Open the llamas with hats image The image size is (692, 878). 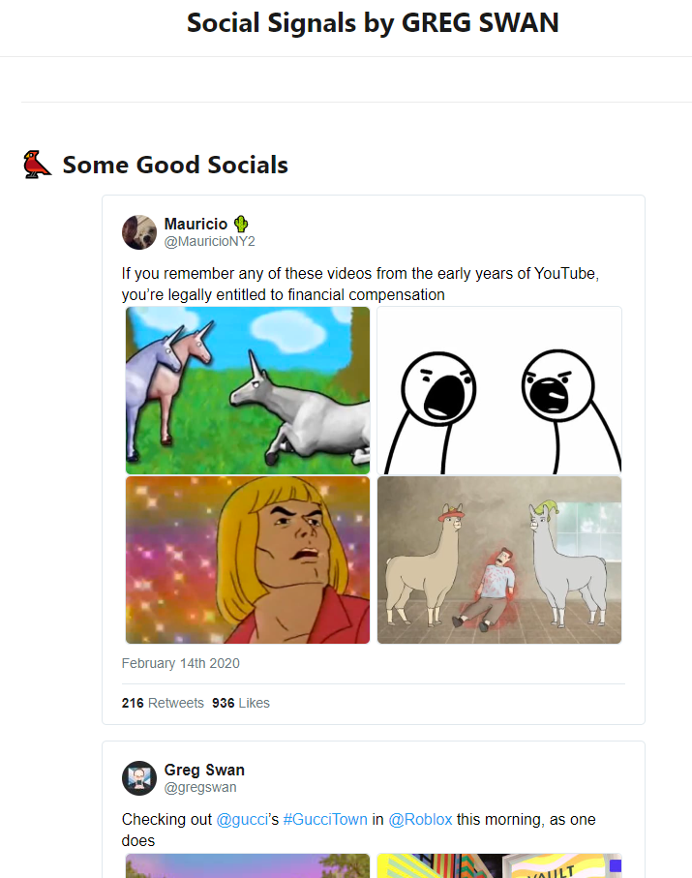pyautogui.click(x=498, y=560)
